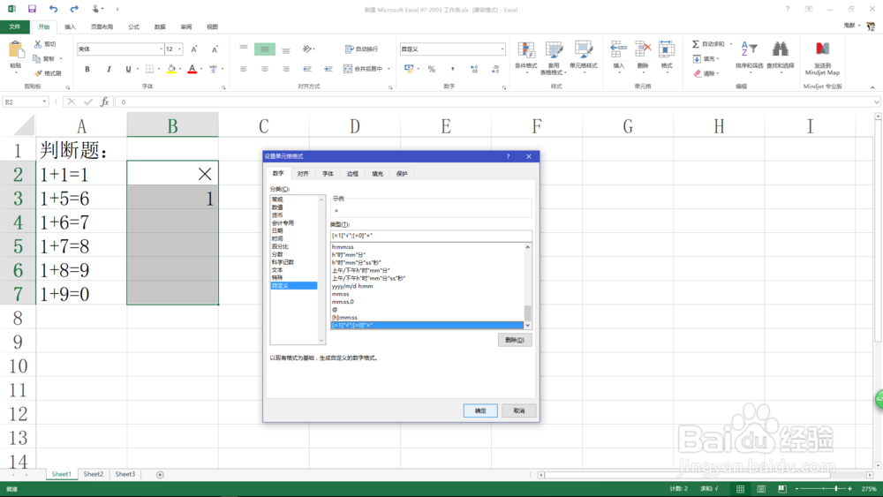Click the zoom slider in status bar
The width and height of the screenshot is (883, 497).
click(823, 489)
